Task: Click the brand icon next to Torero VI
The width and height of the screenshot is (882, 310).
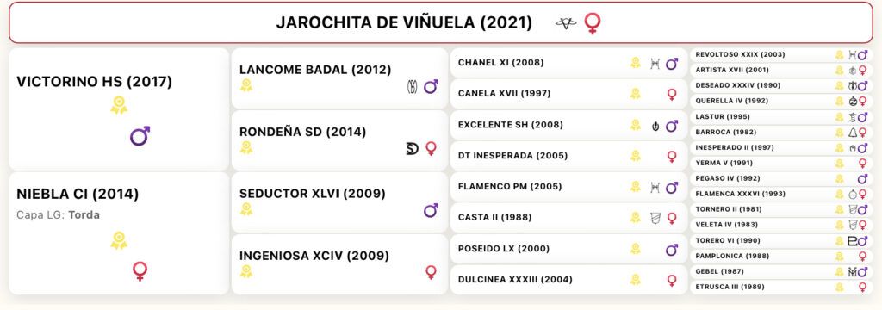Action: [x=852, y=241]
